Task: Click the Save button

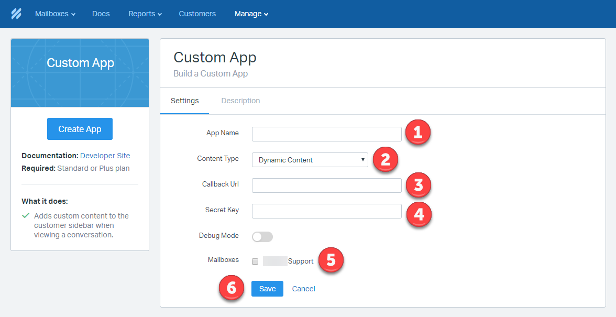Action: 267,289
